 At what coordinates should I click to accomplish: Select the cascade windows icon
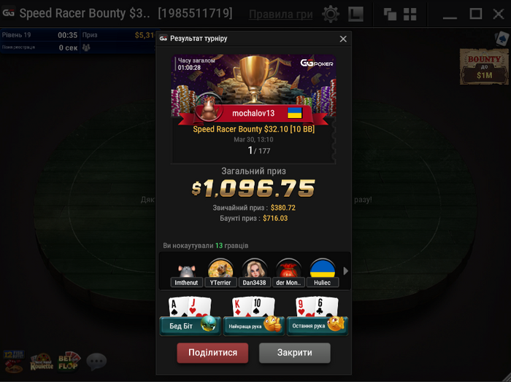(x=390, y=15)
